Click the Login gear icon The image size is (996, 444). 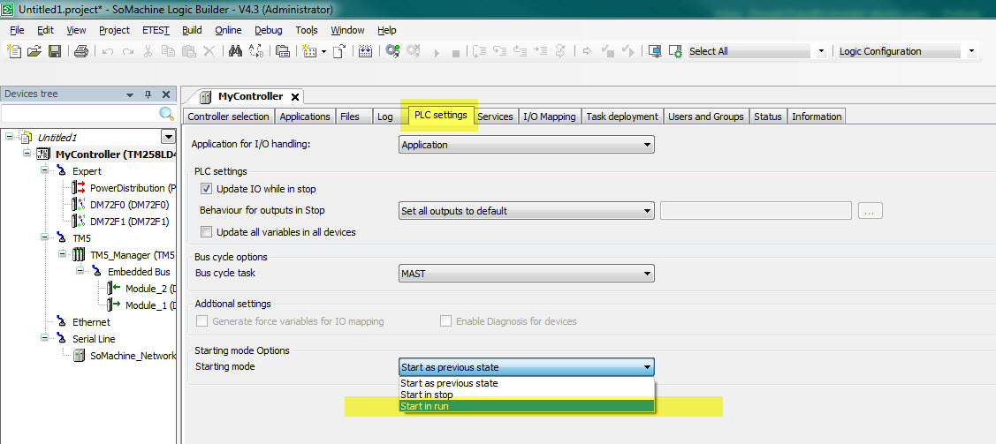tap(392, 51)
